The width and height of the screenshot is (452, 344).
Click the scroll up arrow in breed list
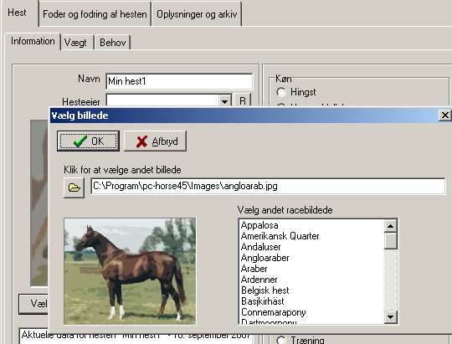pos(391,226)
